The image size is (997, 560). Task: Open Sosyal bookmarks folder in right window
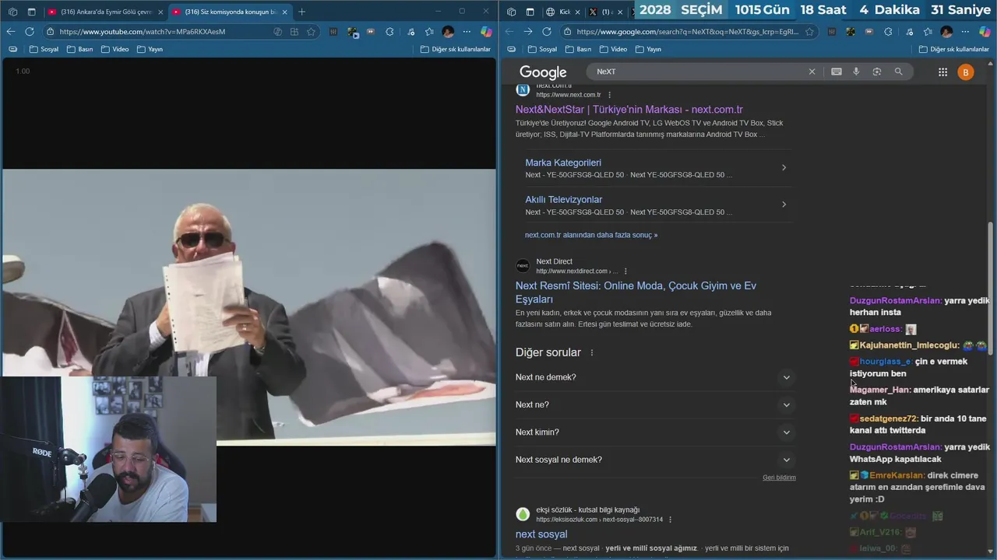pos(542,49)
